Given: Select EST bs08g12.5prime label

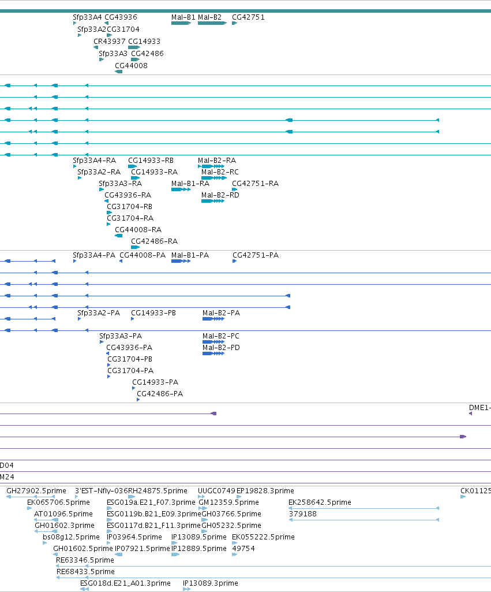Looking at the screenshot, I should (72, 537).
